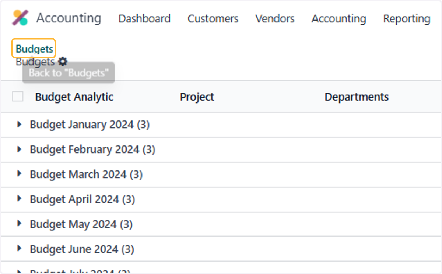This screenshot has height=274, width=442.
Task: Expand the Budget May 2024 group
Action: pyautogui.click(x=20, y=224)
